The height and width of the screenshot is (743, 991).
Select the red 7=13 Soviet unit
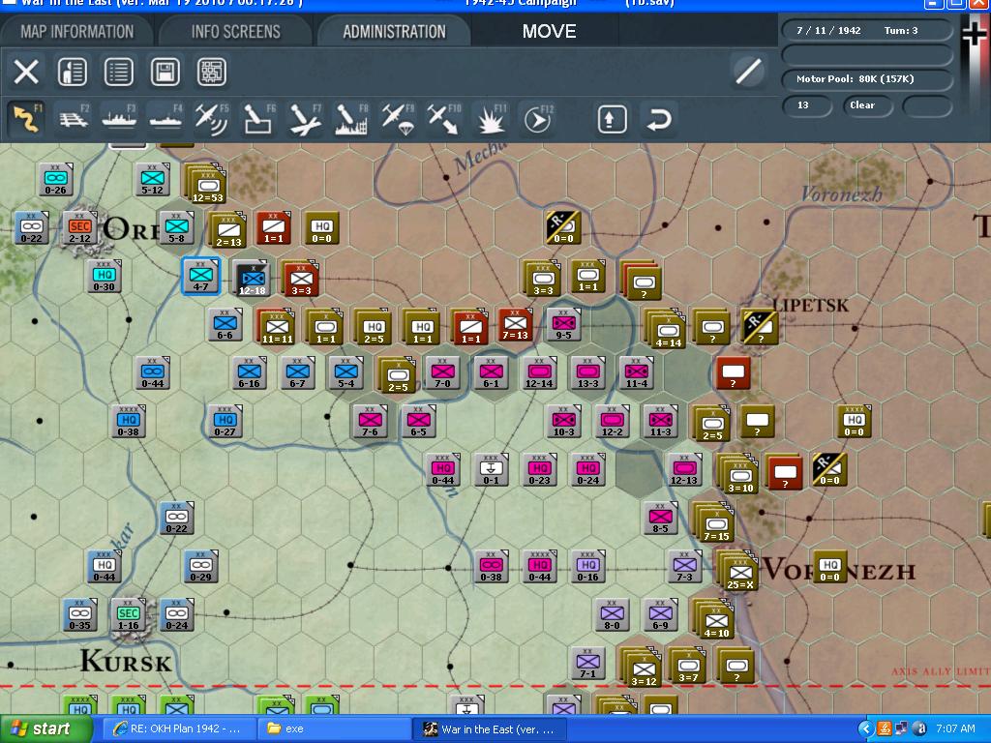coord(515,325)
